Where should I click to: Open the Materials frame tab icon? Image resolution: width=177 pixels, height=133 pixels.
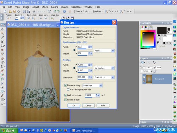click(x=142, y=27)
